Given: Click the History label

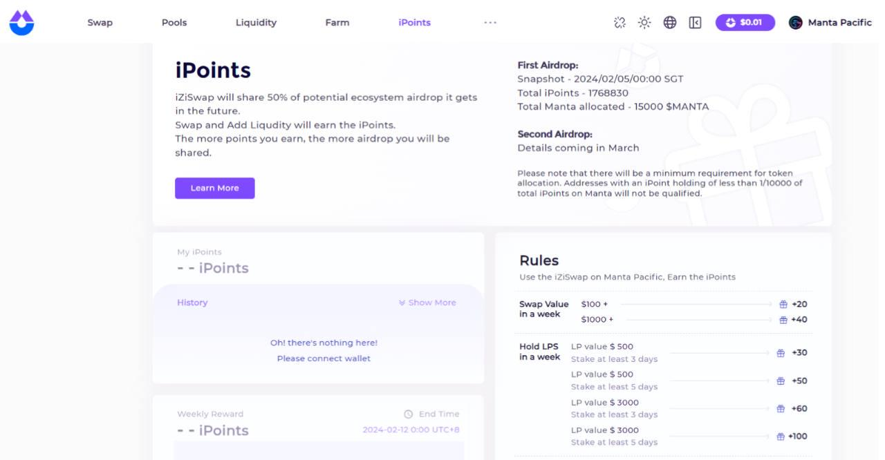Looking at the screenshot, I should point(192,303).
